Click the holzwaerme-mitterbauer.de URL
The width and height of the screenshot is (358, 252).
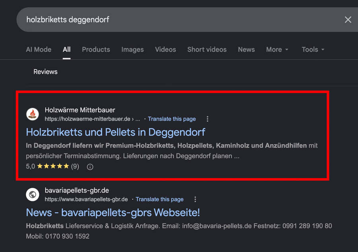coord(92,119)
